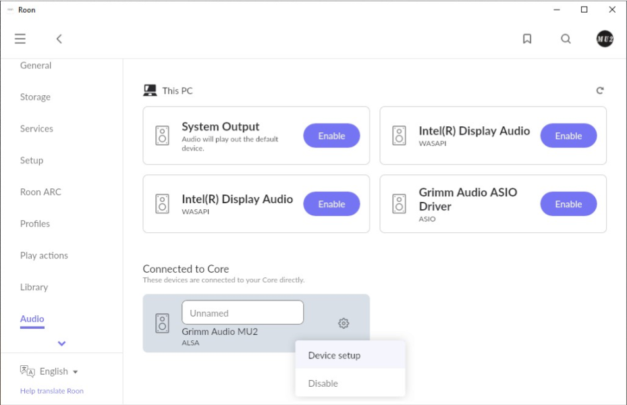Click the translate language icon
Screen dimensions: 627x405
[27, 371]
